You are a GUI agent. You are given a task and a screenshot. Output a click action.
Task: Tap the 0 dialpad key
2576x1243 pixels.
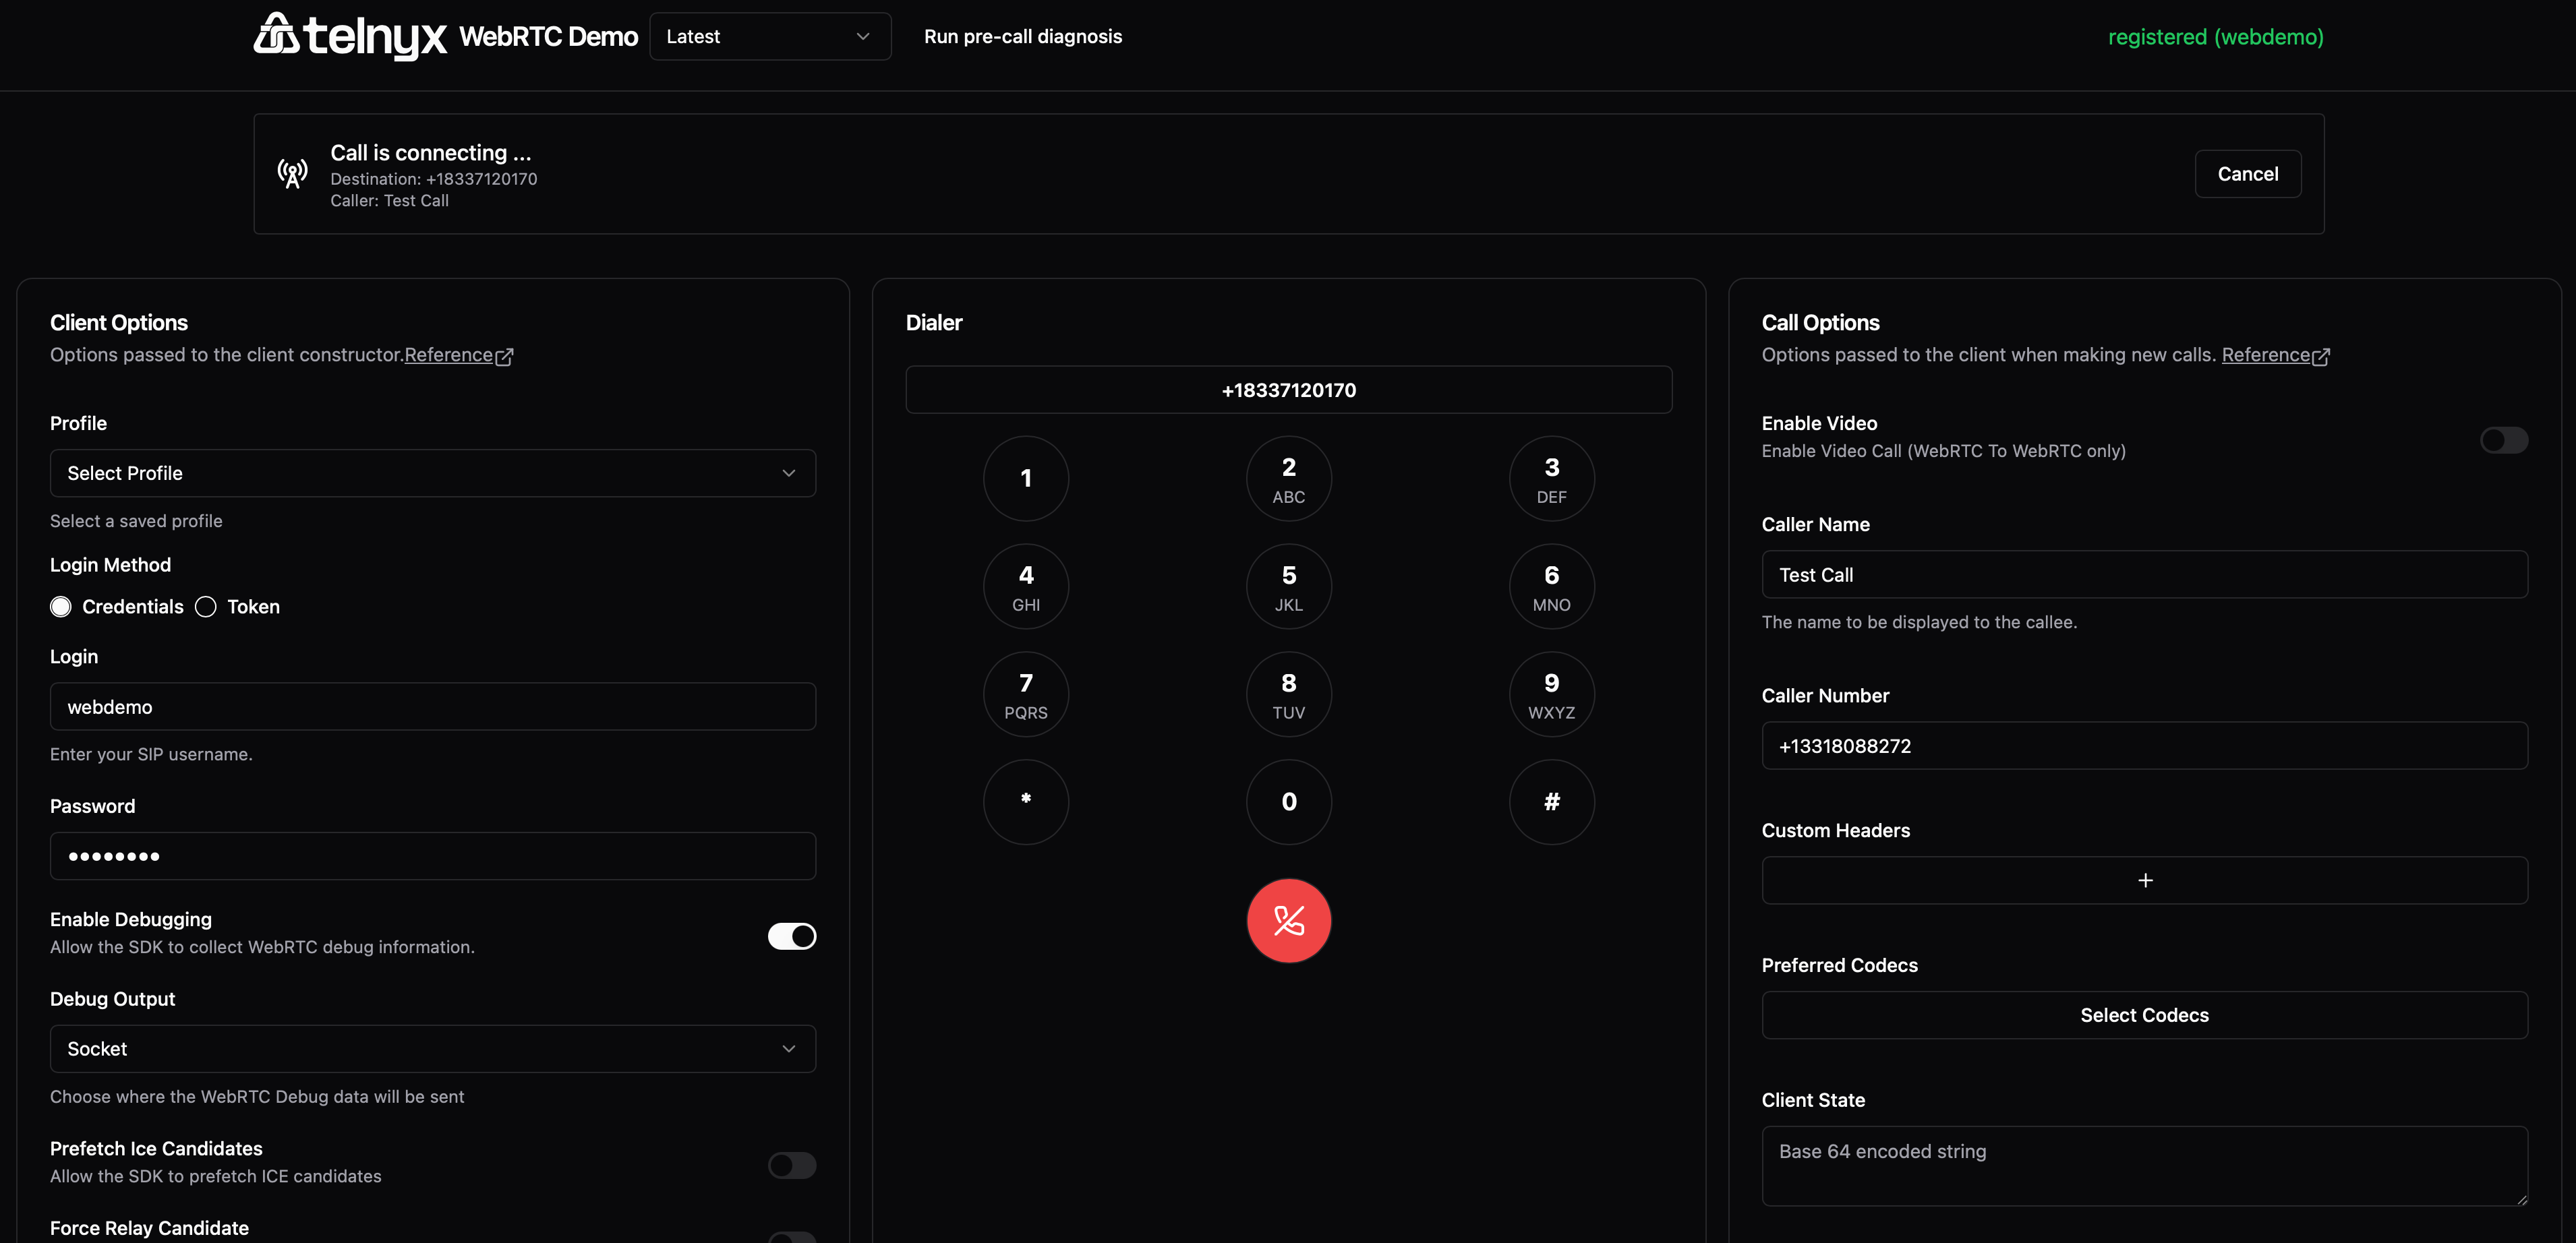point(1288,801)
